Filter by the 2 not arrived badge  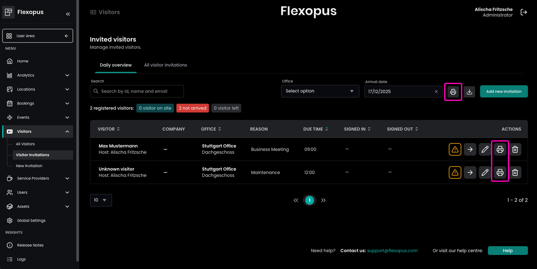tap(192, 108)
